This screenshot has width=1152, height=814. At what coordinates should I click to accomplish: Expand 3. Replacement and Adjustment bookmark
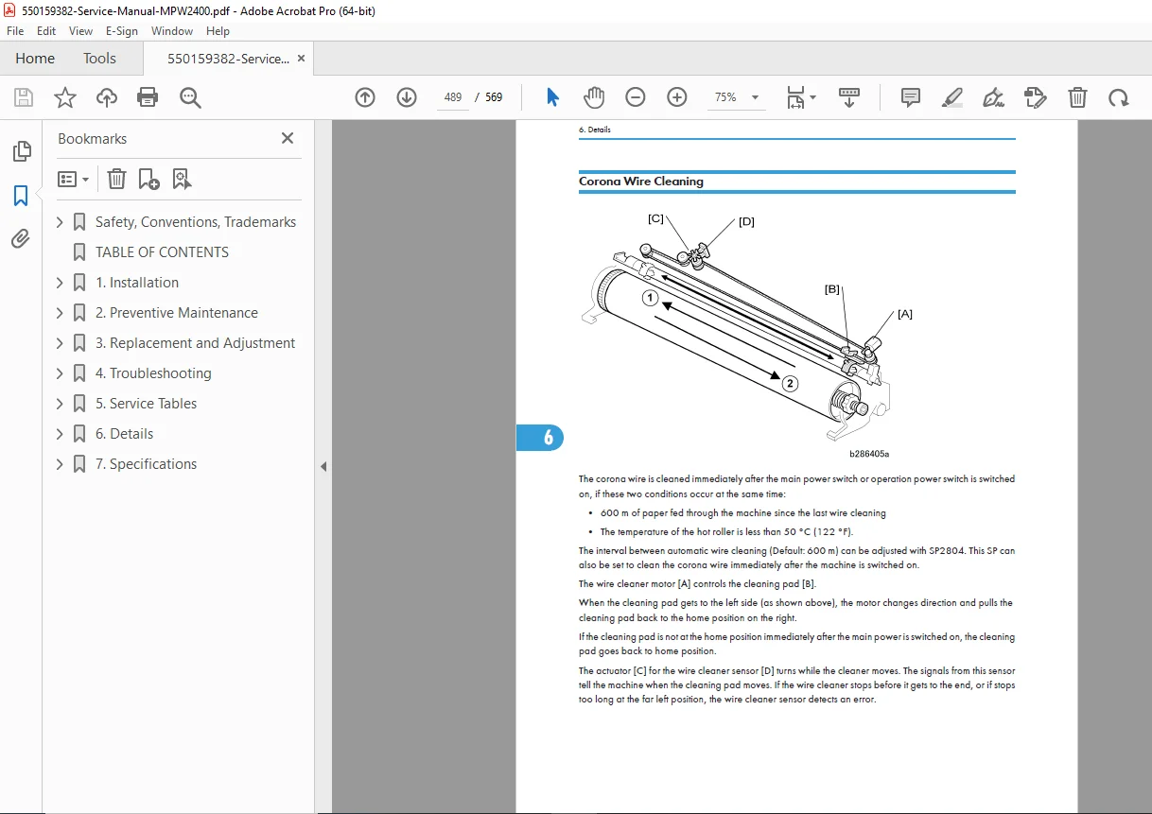pos(60,343)
